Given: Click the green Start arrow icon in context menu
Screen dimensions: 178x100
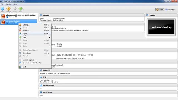Looking at the screenshot, I should click(20, 37).
